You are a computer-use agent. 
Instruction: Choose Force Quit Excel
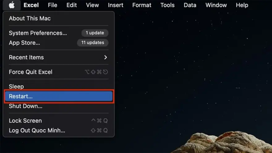point(59,72)
